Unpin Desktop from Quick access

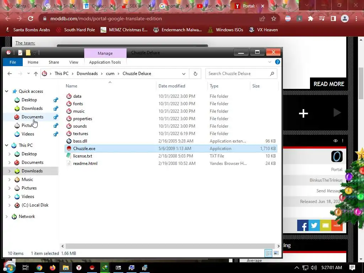[56, 100]
